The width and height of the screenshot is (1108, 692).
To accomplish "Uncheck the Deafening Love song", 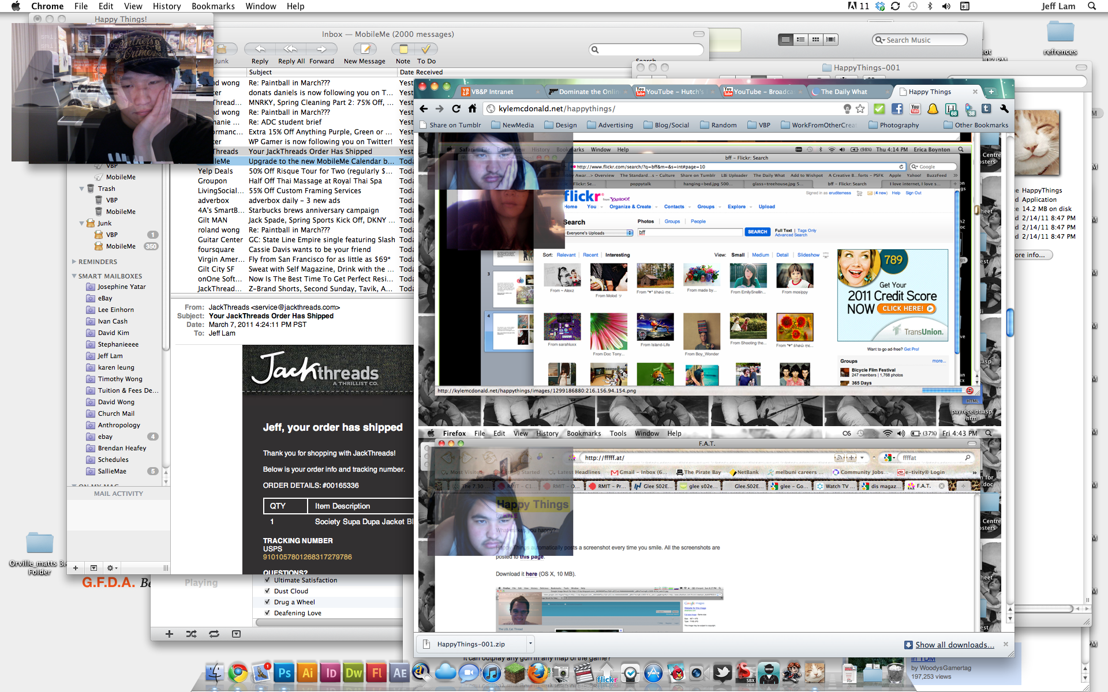I will (267, 613).
